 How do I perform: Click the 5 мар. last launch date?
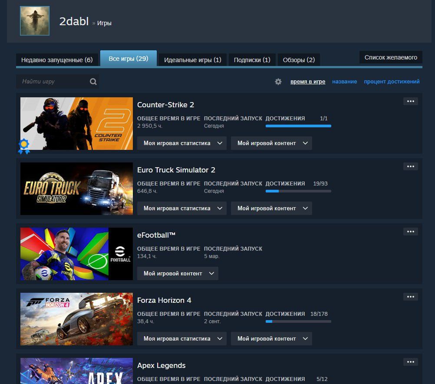pos(212,256)
